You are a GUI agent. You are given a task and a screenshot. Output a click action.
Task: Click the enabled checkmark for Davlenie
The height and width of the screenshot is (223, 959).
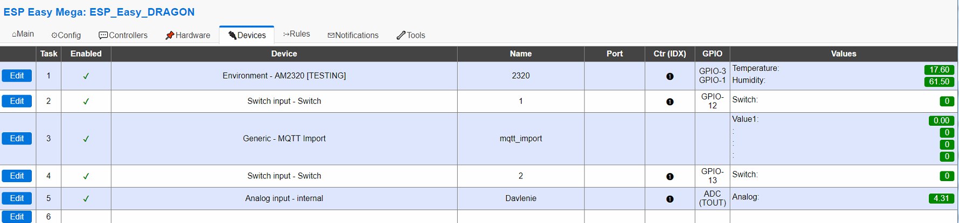[x=86, y=198]
